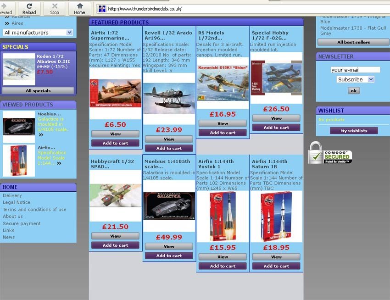Open the Secure payment link

point(22,223)
